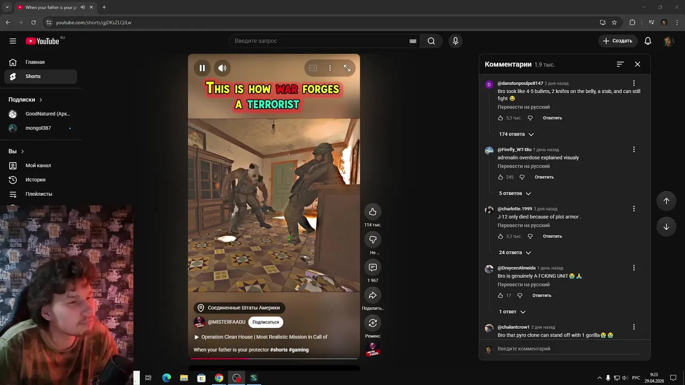Expand 174 ответа replies

[x=516, y=134]
